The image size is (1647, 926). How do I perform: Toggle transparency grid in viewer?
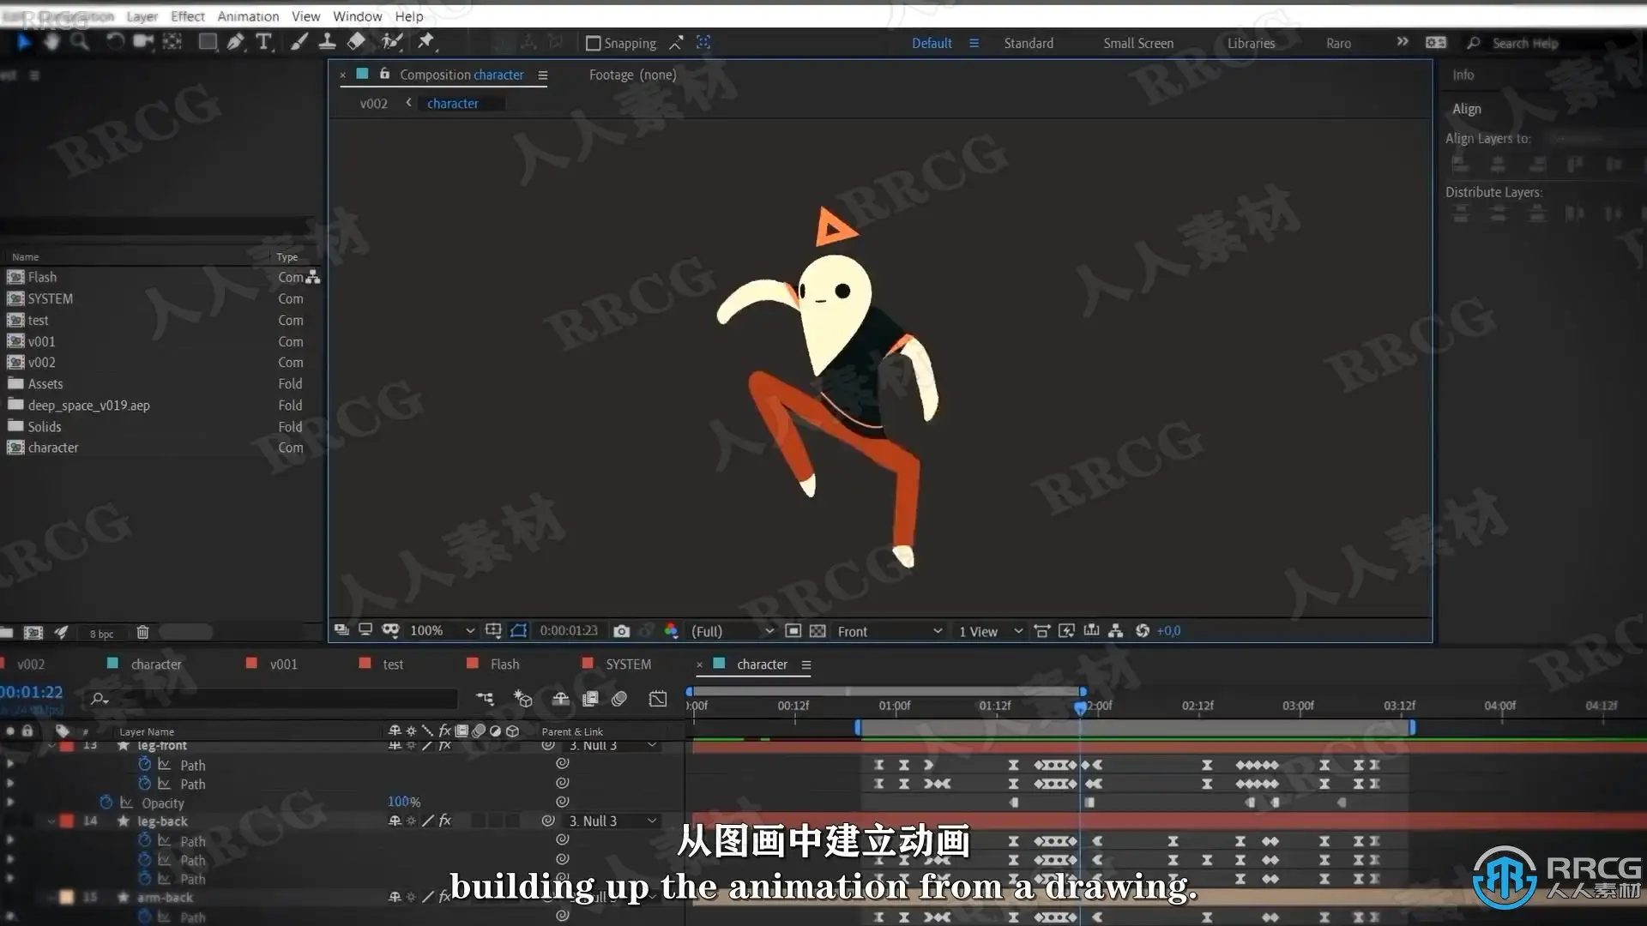pos(817,631)
